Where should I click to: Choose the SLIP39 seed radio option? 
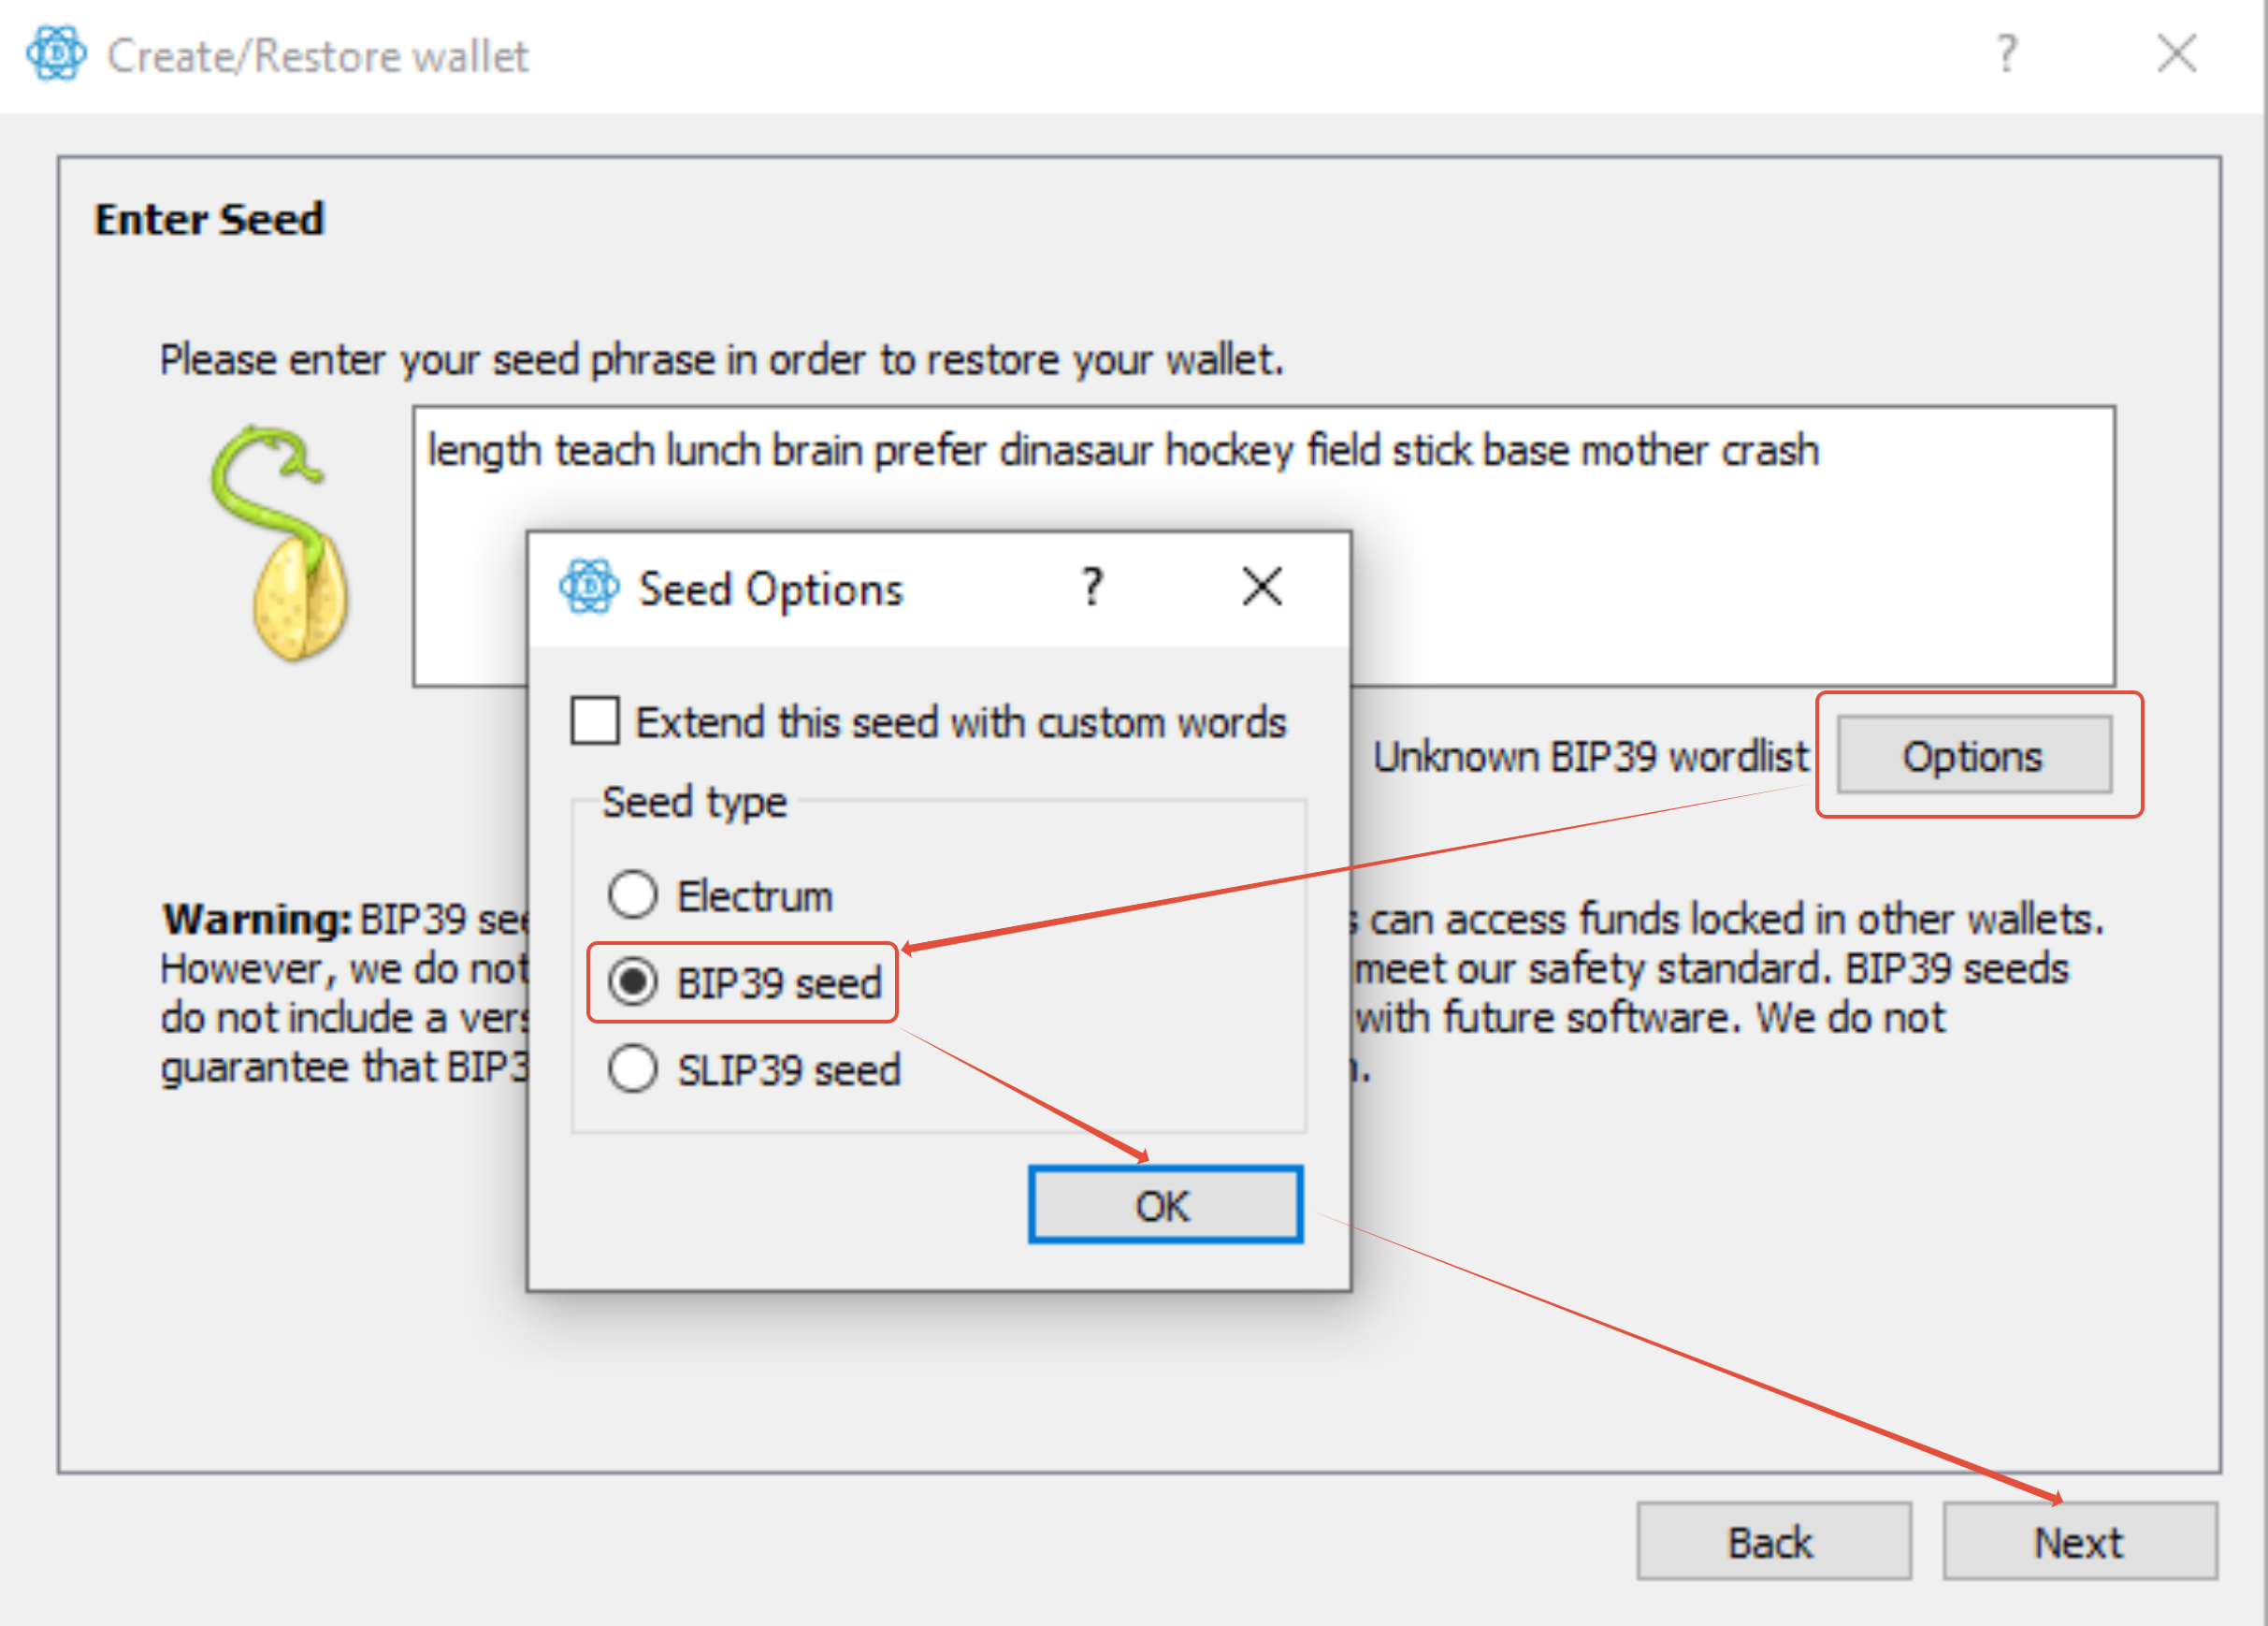tap(633, 1068)
